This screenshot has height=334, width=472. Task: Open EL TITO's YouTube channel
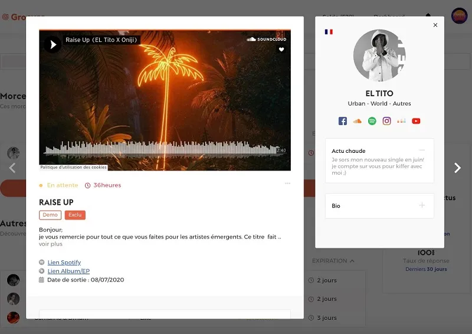[417, 121]
